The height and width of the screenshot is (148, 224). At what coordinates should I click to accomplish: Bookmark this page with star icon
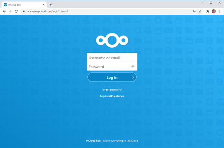tap(200, 12)
